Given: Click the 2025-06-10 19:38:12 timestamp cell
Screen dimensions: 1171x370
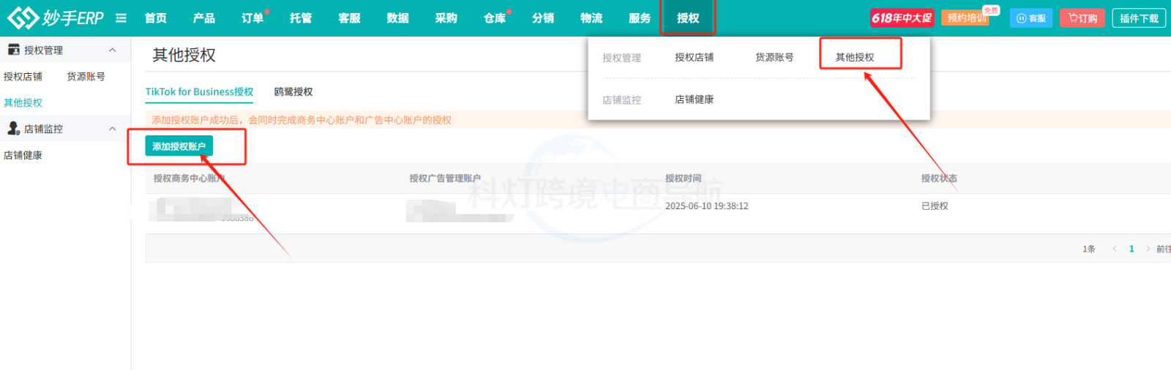Looking at the screenshot, I should [x=706, y=206].
